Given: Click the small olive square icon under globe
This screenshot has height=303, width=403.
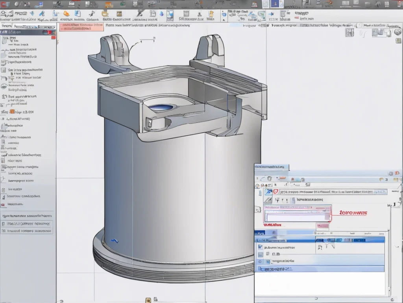Looking at the screenshot, I should (x=398, y=41).
